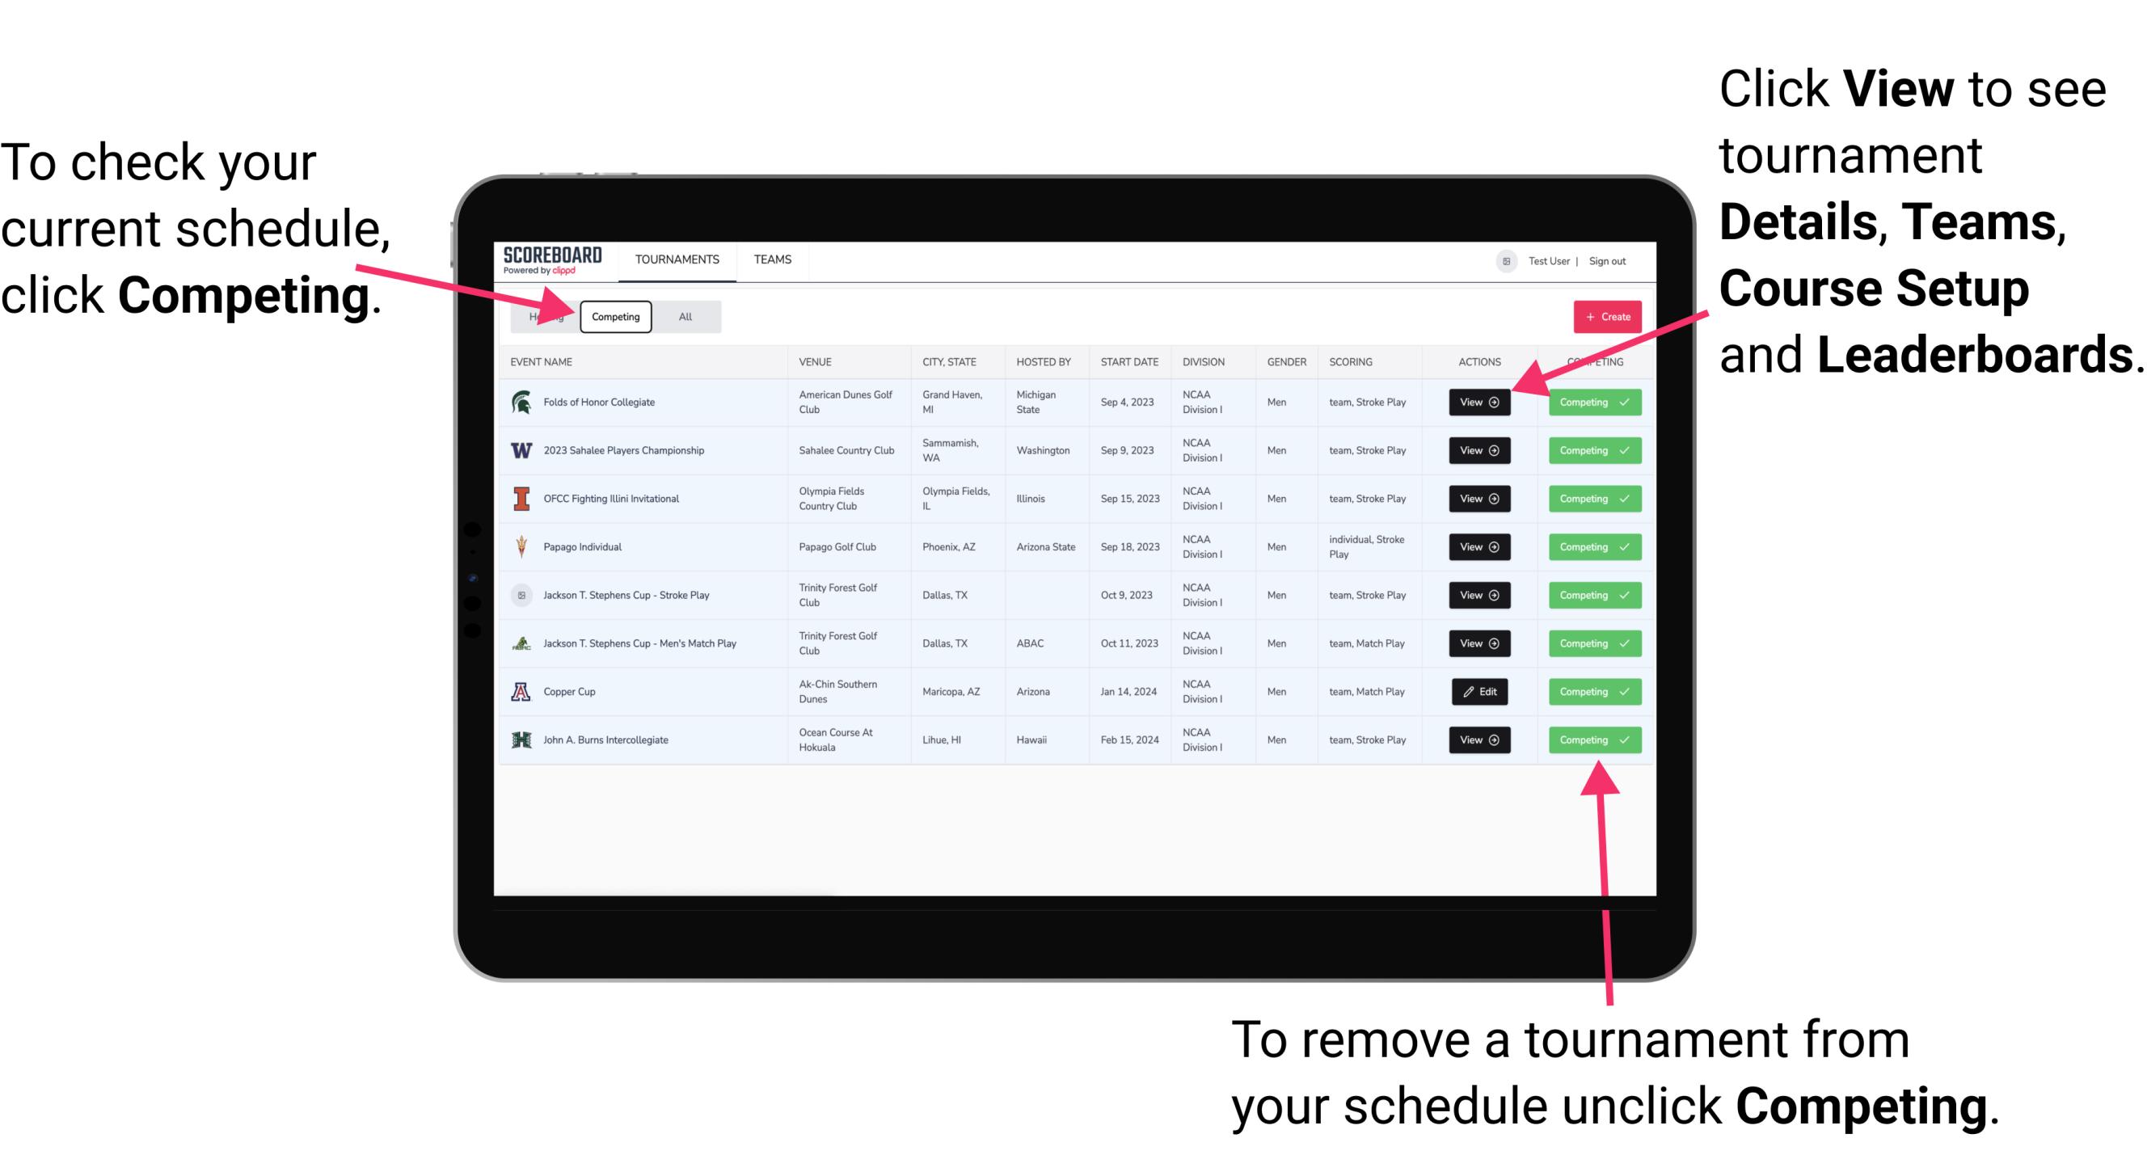The height and width of the screenshot is (1155, 2147).
Task: Open the TOURNAMENTS menu item
Action: (x=678, y=260)
